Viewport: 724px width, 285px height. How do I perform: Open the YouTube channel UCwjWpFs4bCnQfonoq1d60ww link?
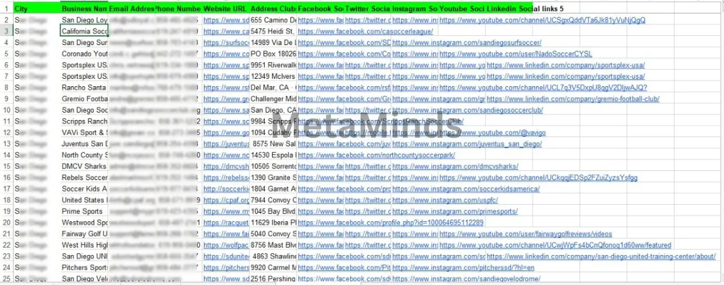click(x=555, y=245)
